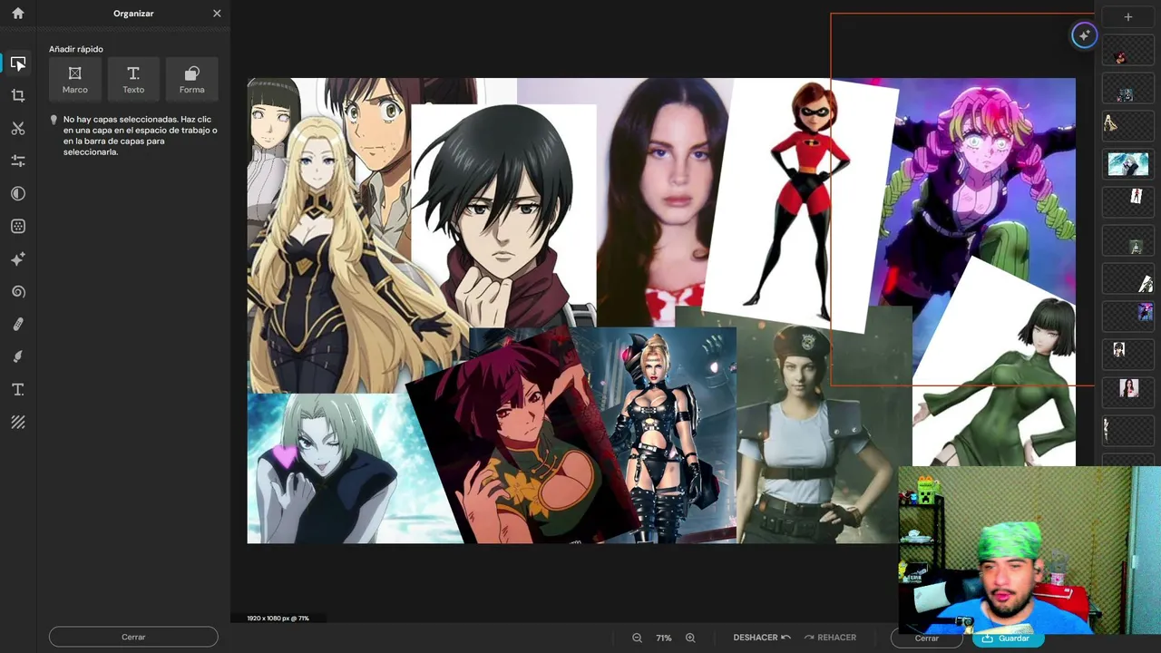Click the Guardar save button
This screenshot has height=653, width=1161.
(x=1007, y=638)
